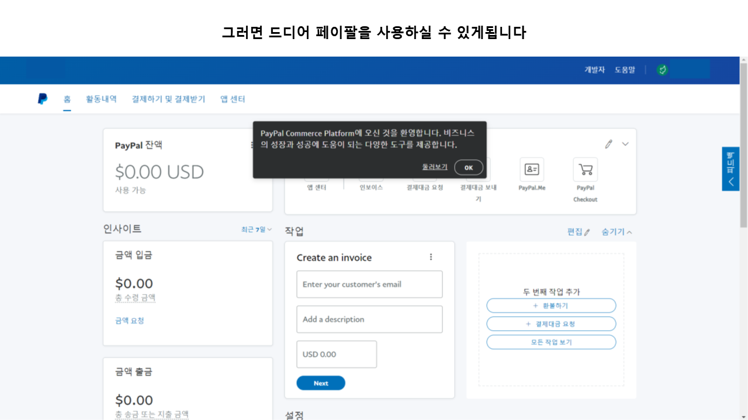Image resolution: width=748 pixels, height=420 pixels.
Task: Open the green account avatar icon
Action: 662,70
